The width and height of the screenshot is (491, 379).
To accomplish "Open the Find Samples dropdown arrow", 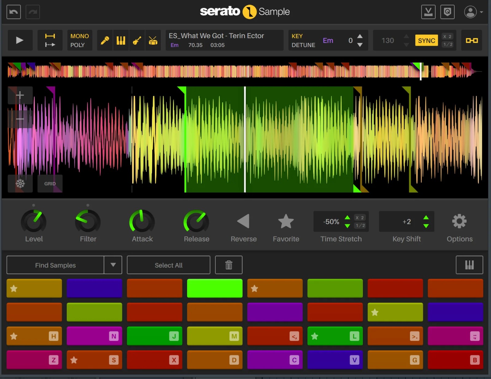I will 113,265.
